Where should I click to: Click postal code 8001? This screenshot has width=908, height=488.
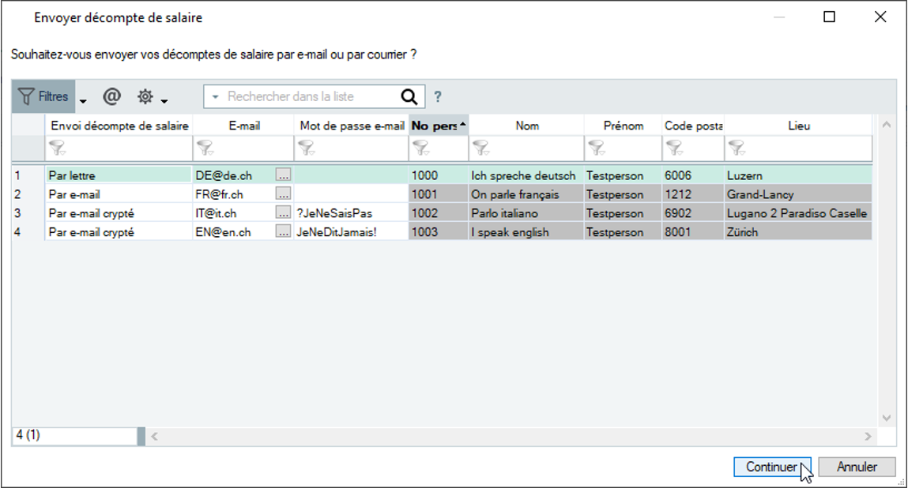pos(693,232)
